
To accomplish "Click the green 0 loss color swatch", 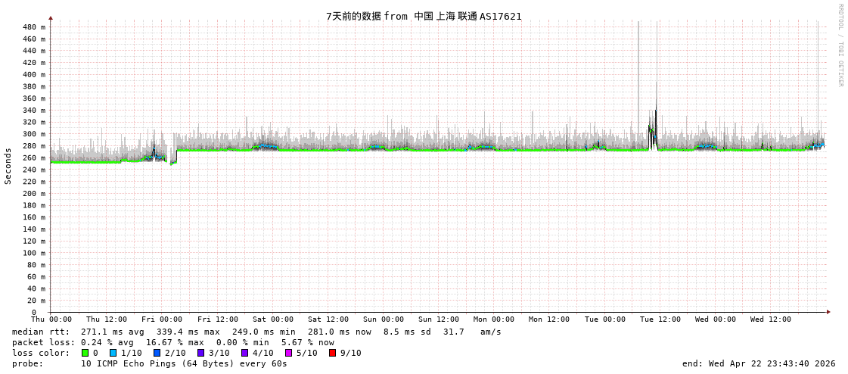I will [85, 353].
